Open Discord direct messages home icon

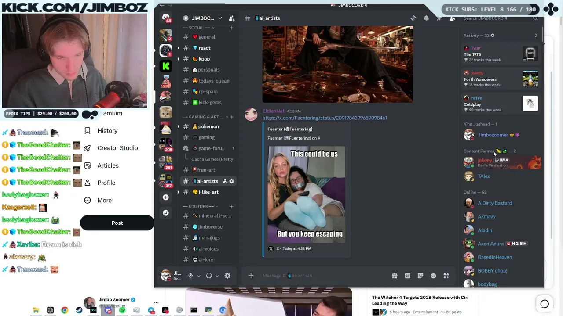point(166,18)
